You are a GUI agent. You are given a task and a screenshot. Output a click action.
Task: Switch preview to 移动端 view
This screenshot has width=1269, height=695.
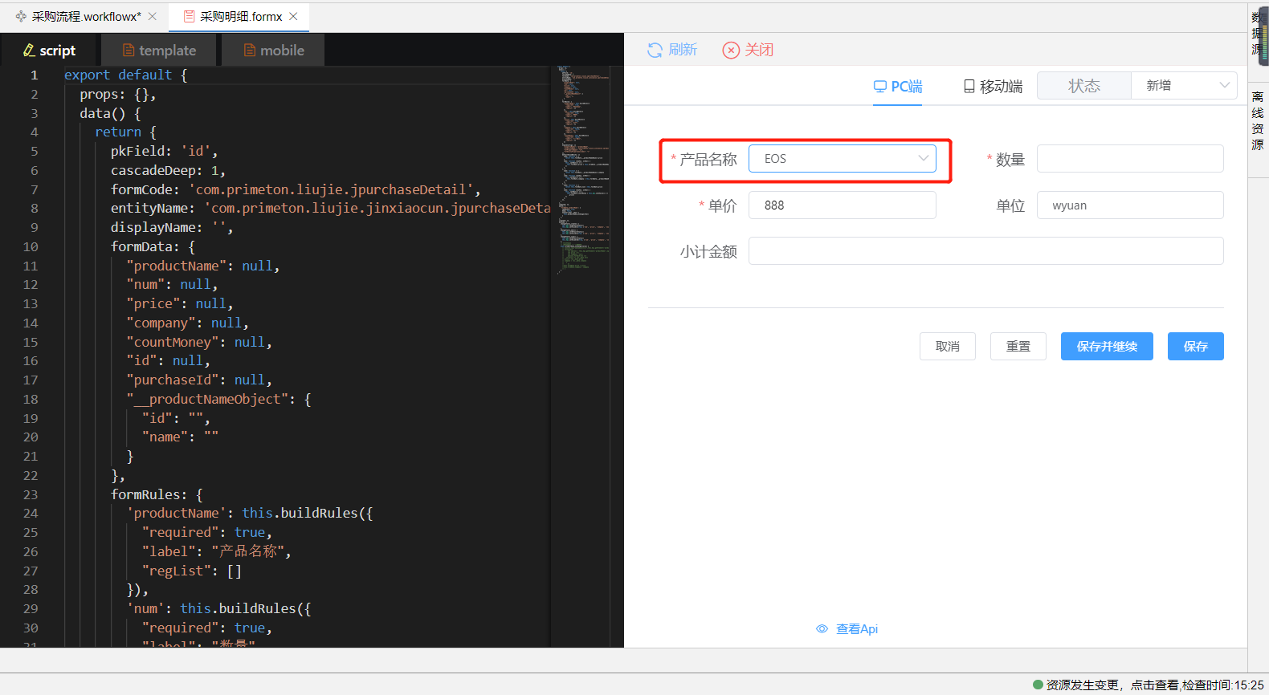pyautogui.click(x=993, y=87)
